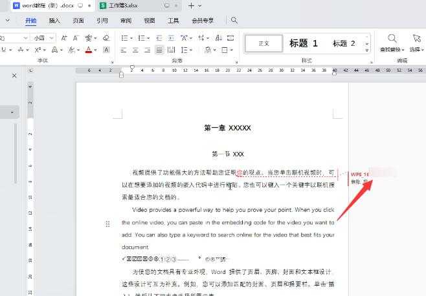Open highlight color dropdown arrow
Screen dimensions: 426x296
[78, 50]
